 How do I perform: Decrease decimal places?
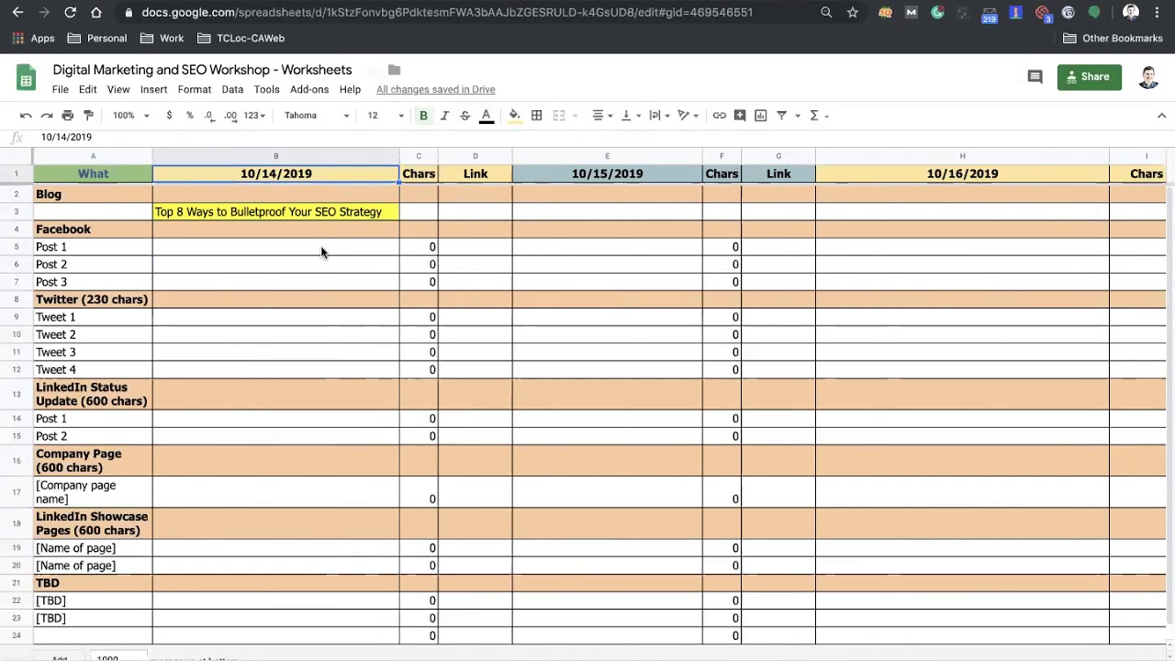[209, 116]
